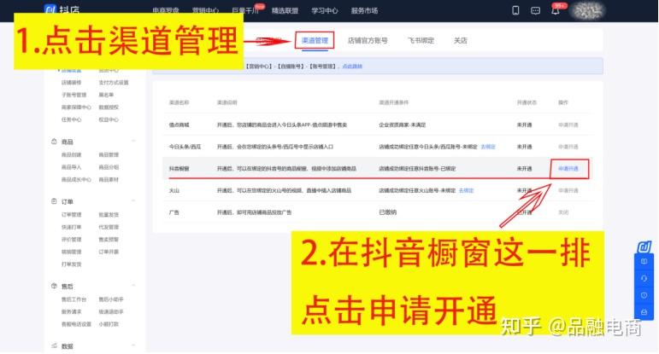The image size is (659, 354).
Task: Open 数据授权 in sidebar
Action: click(109, 107)
